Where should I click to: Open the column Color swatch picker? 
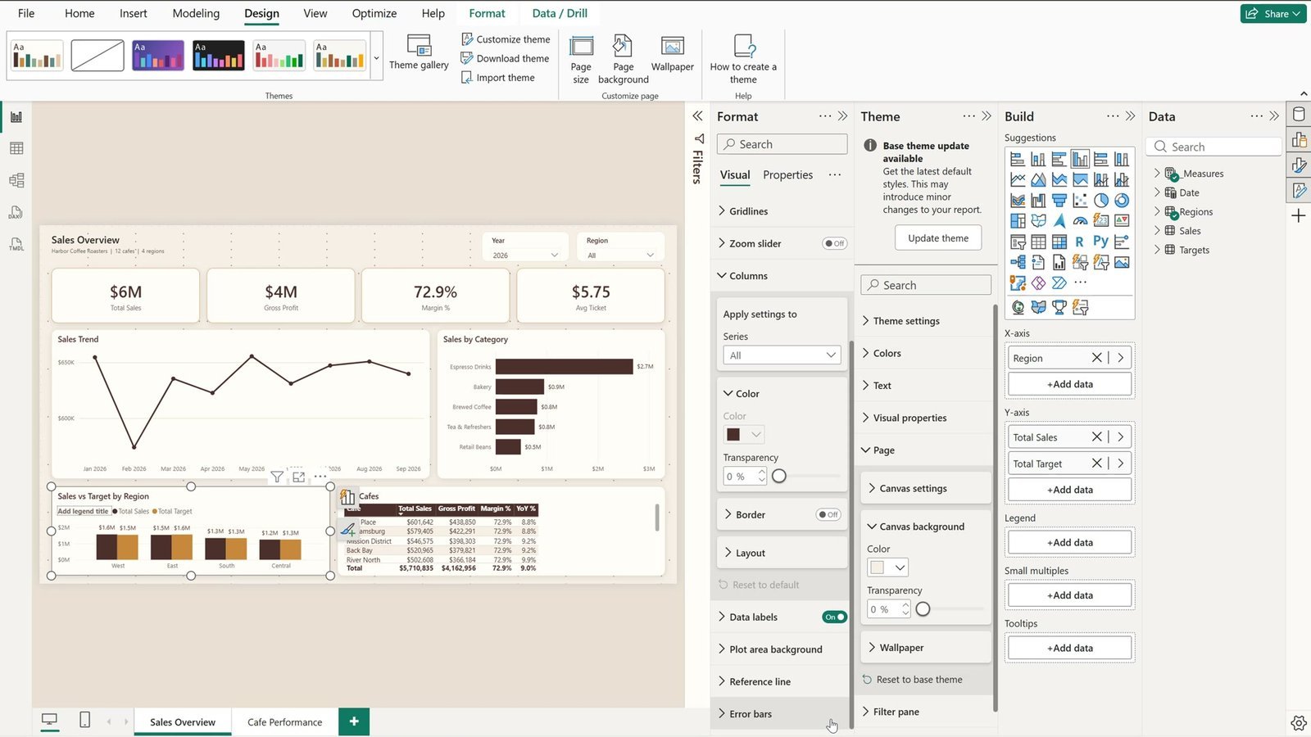pos(744,434)
